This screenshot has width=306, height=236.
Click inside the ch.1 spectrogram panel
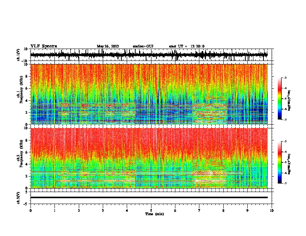coord(149,94)
